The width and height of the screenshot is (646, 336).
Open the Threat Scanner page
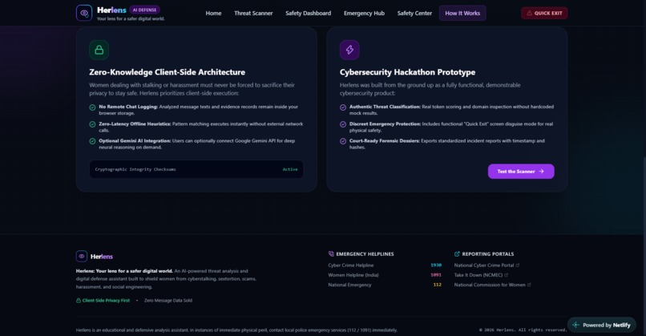253,13
